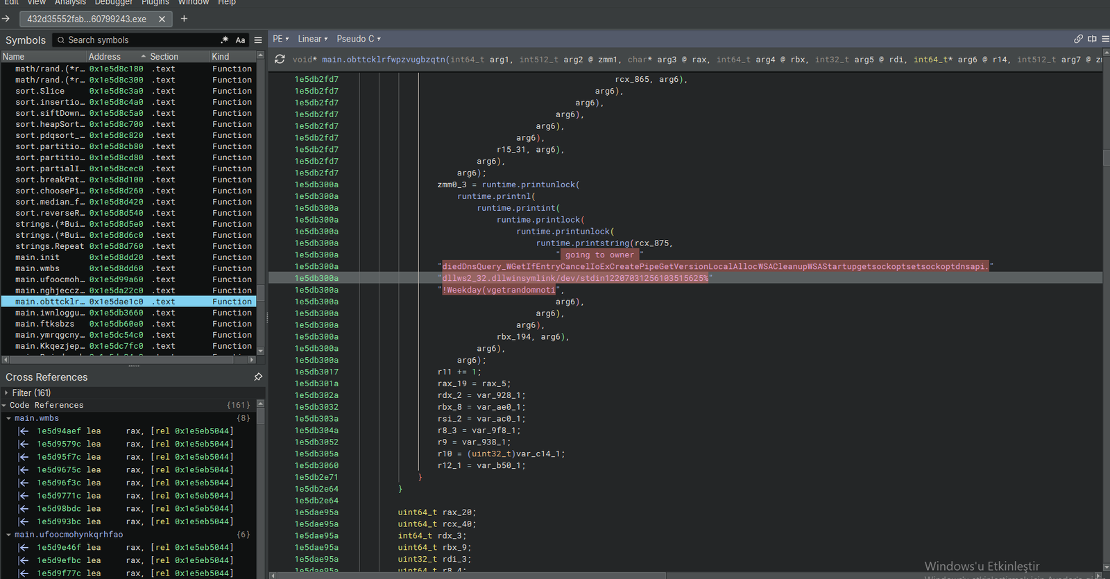Click the code view vertical scrollbar thumb
Image resolution: width=1110 pixels, height=579 pixels.
coord(1106,157)
